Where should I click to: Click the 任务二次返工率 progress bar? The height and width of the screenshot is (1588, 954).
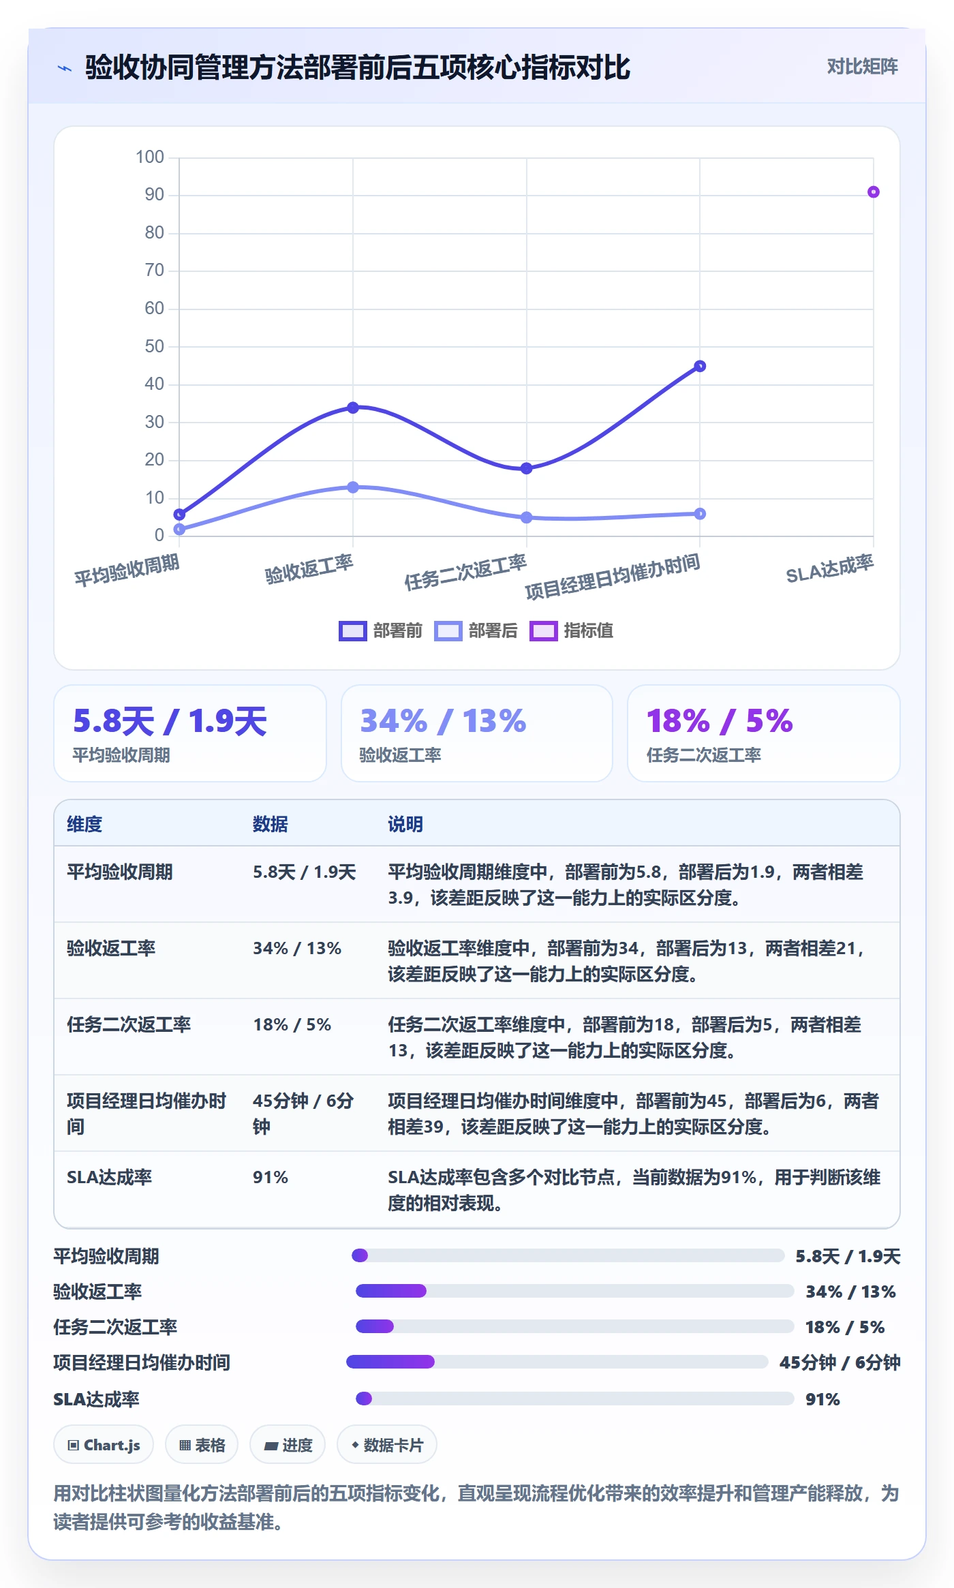pyautogui.click(x=575, y=1326)
